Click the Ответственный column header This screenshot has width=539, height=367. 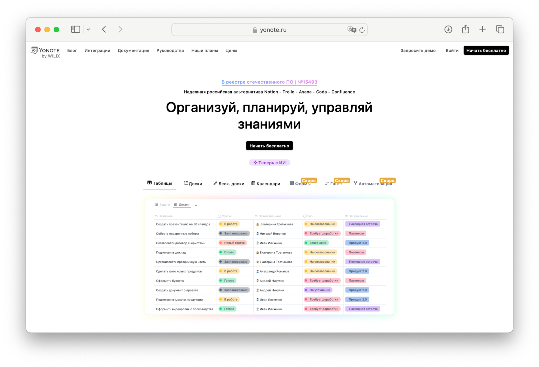click(x=268, y=216)
